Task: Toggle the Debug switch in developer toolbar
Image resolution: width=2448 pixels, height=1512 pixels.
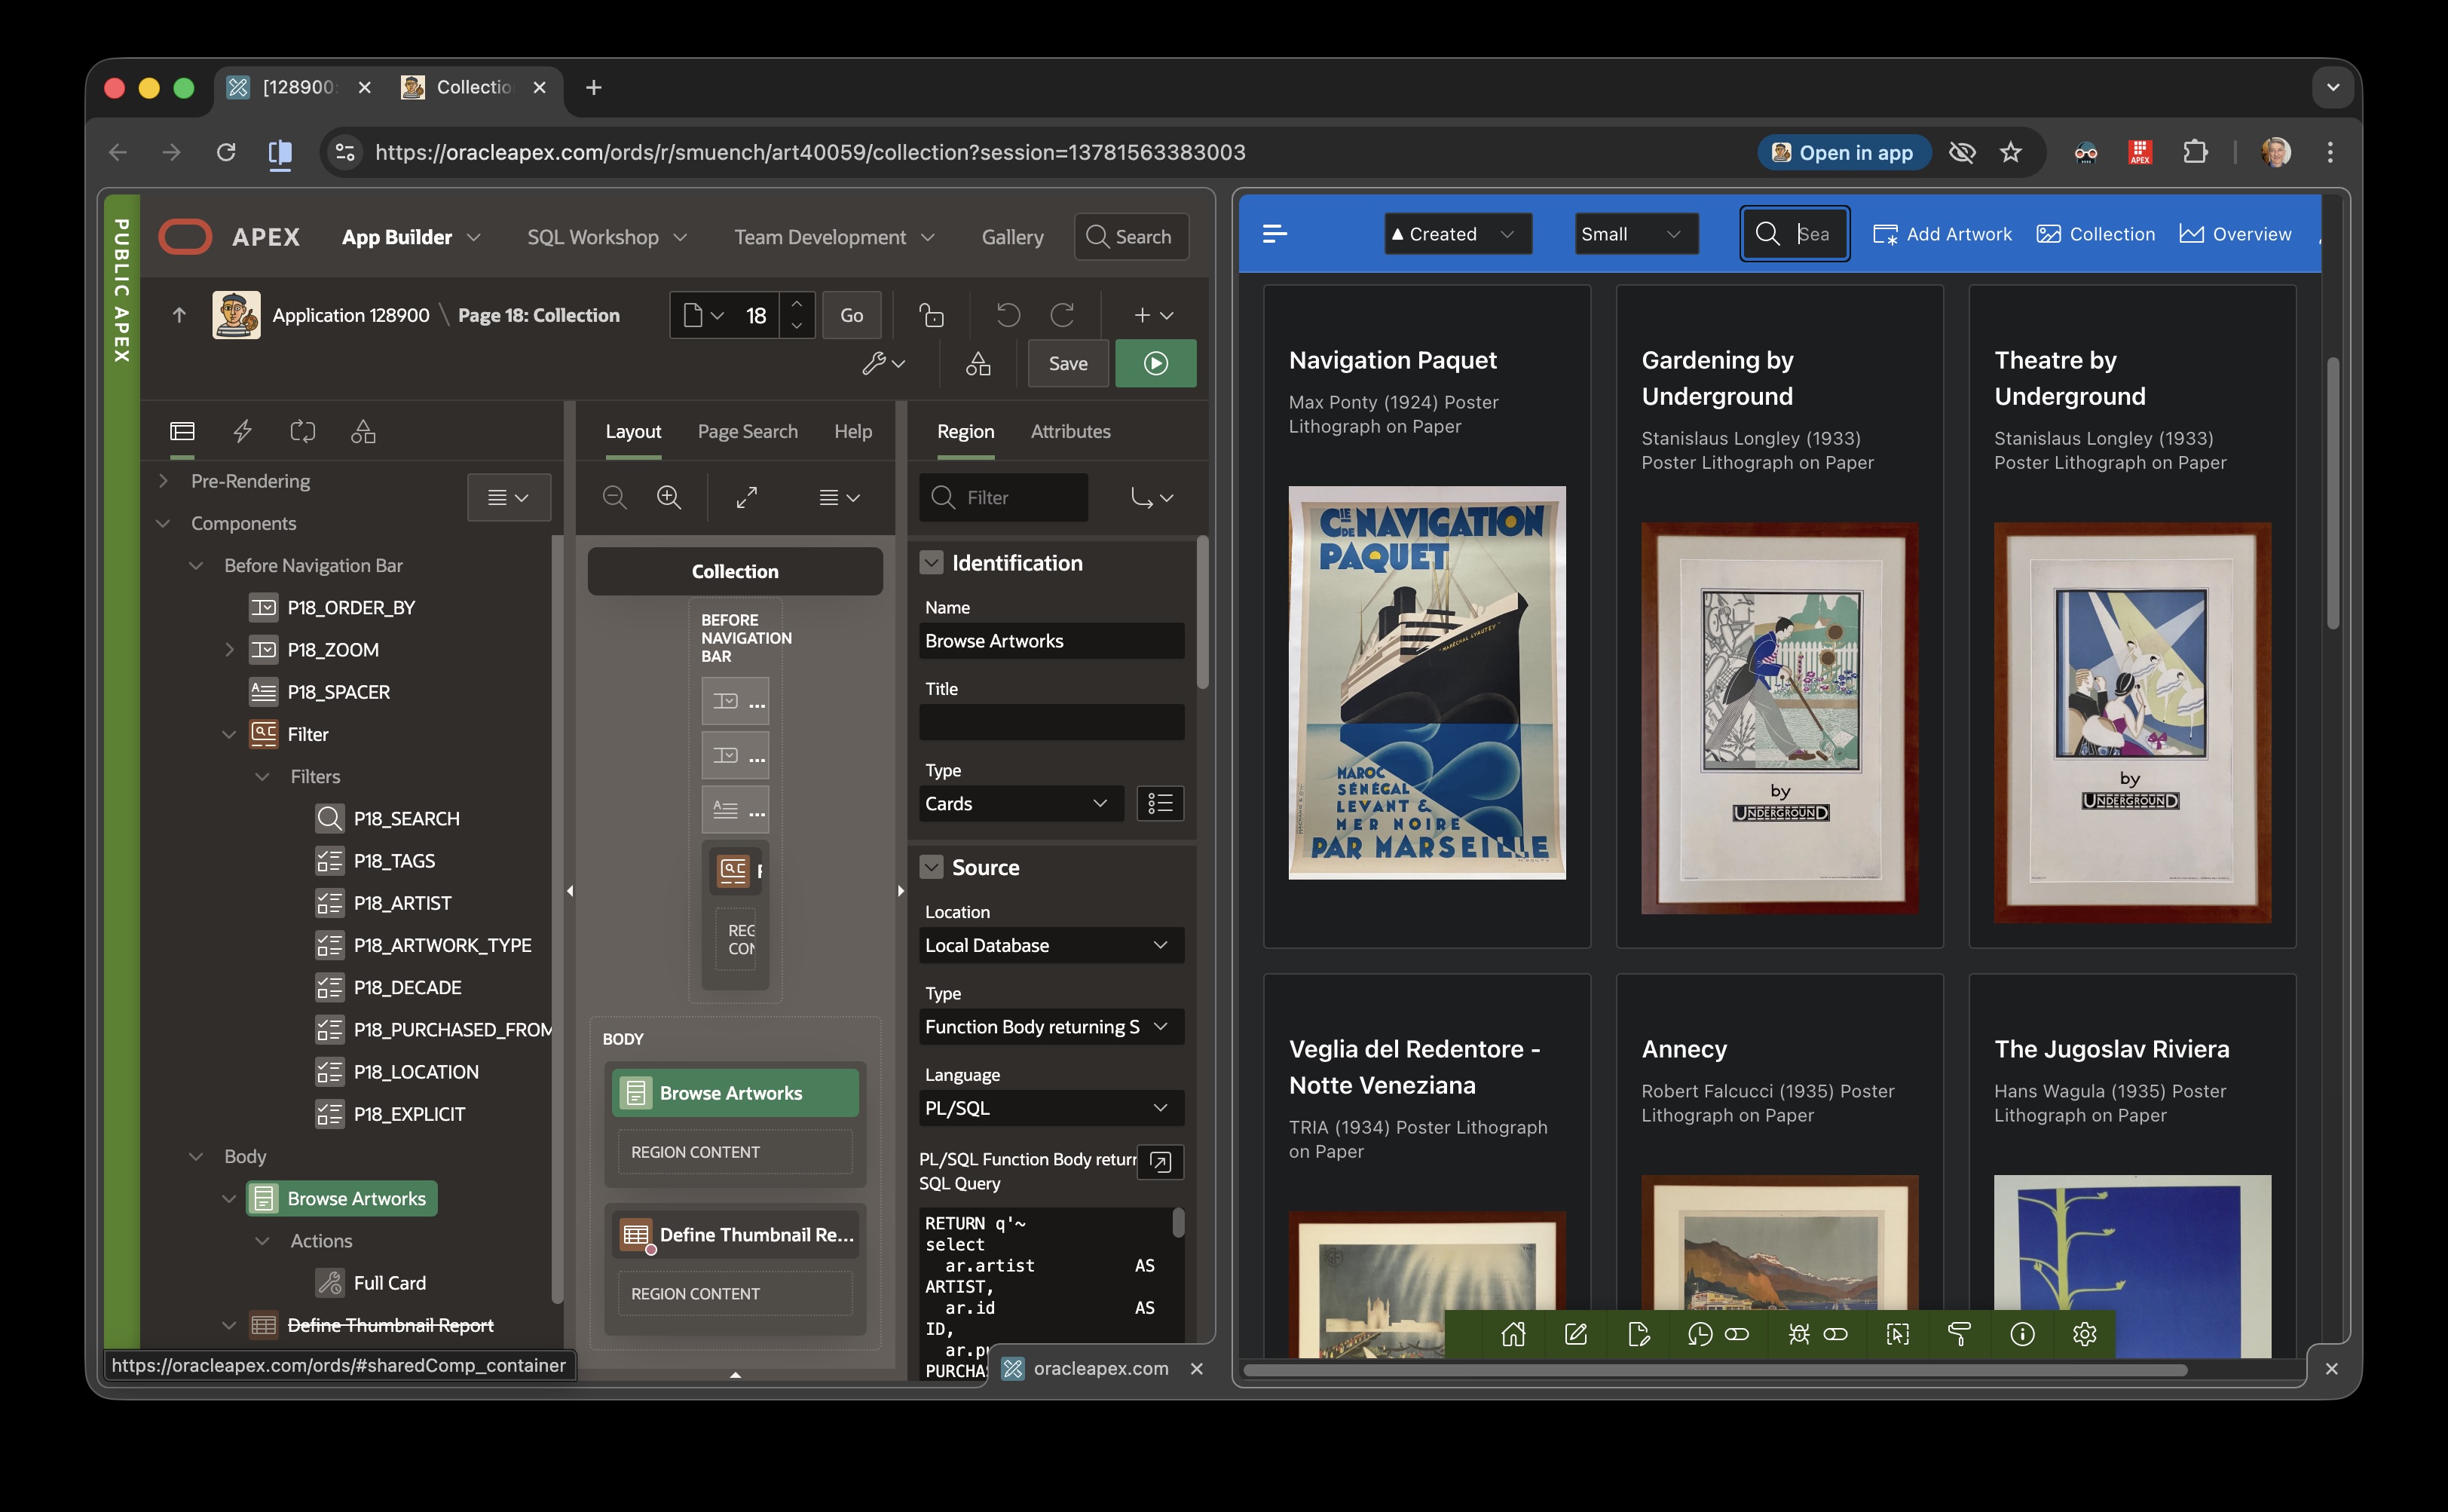Action: (1835, 1334)
